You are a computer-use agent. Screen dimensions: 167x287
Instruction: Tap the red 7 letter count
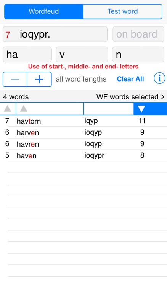(8, 35)
